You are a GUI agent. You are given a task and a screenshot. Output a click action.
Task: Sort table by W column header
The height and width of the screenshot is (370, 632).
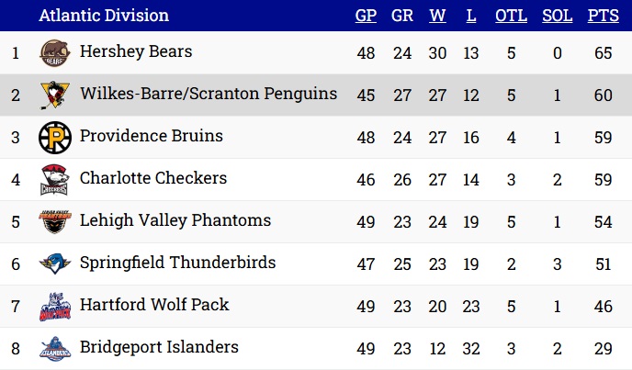point(437,16)
